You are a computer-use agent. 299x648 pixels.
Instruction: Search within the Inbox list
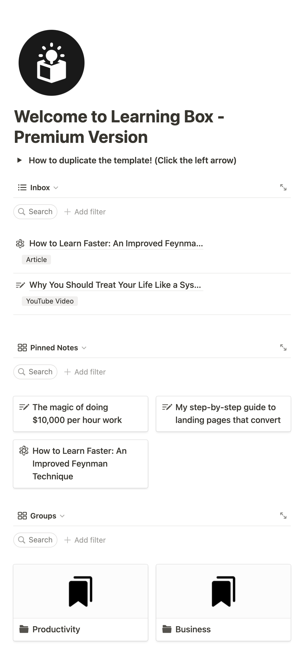[x=35, y=212]
